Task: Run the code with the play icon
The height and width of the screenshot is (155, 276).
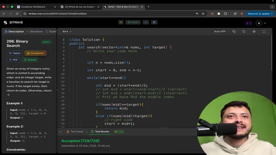Action: pyautogui.click(x=121, y=22)
